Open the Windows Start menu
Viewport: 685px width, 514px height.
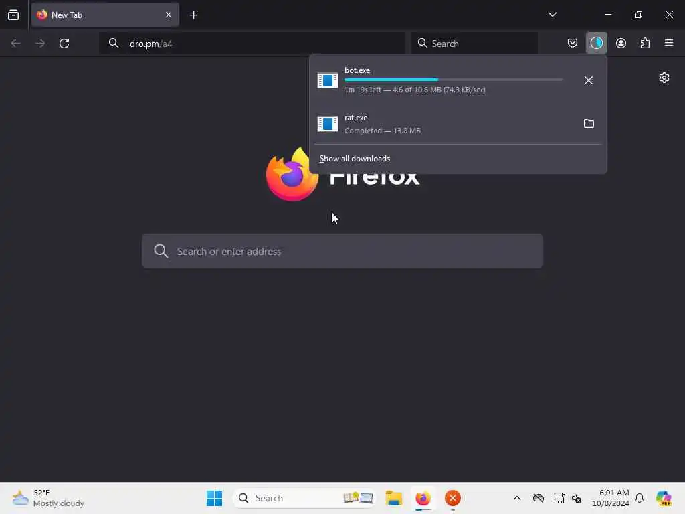(x=214, y=498)
